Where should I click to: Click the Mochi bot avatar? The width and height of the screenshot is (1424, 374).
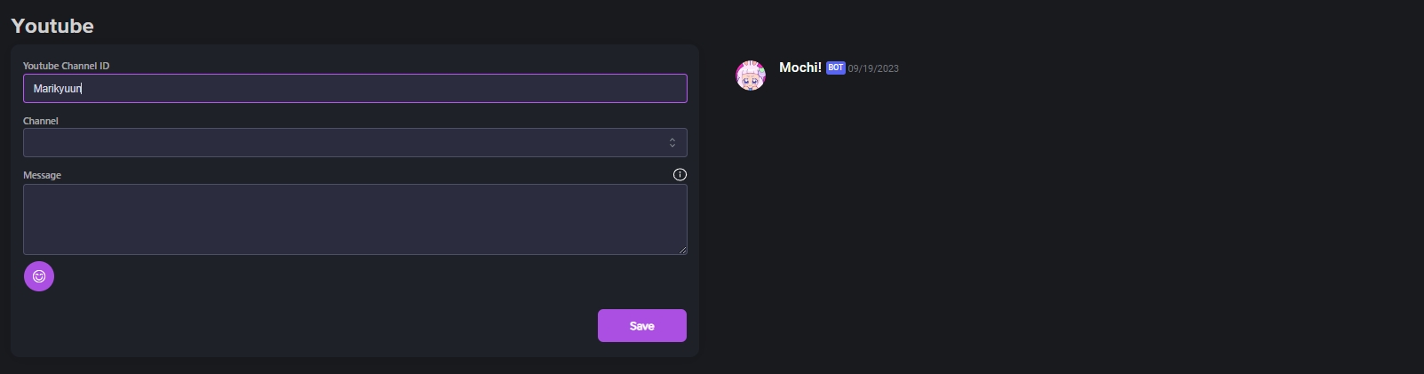751,76
